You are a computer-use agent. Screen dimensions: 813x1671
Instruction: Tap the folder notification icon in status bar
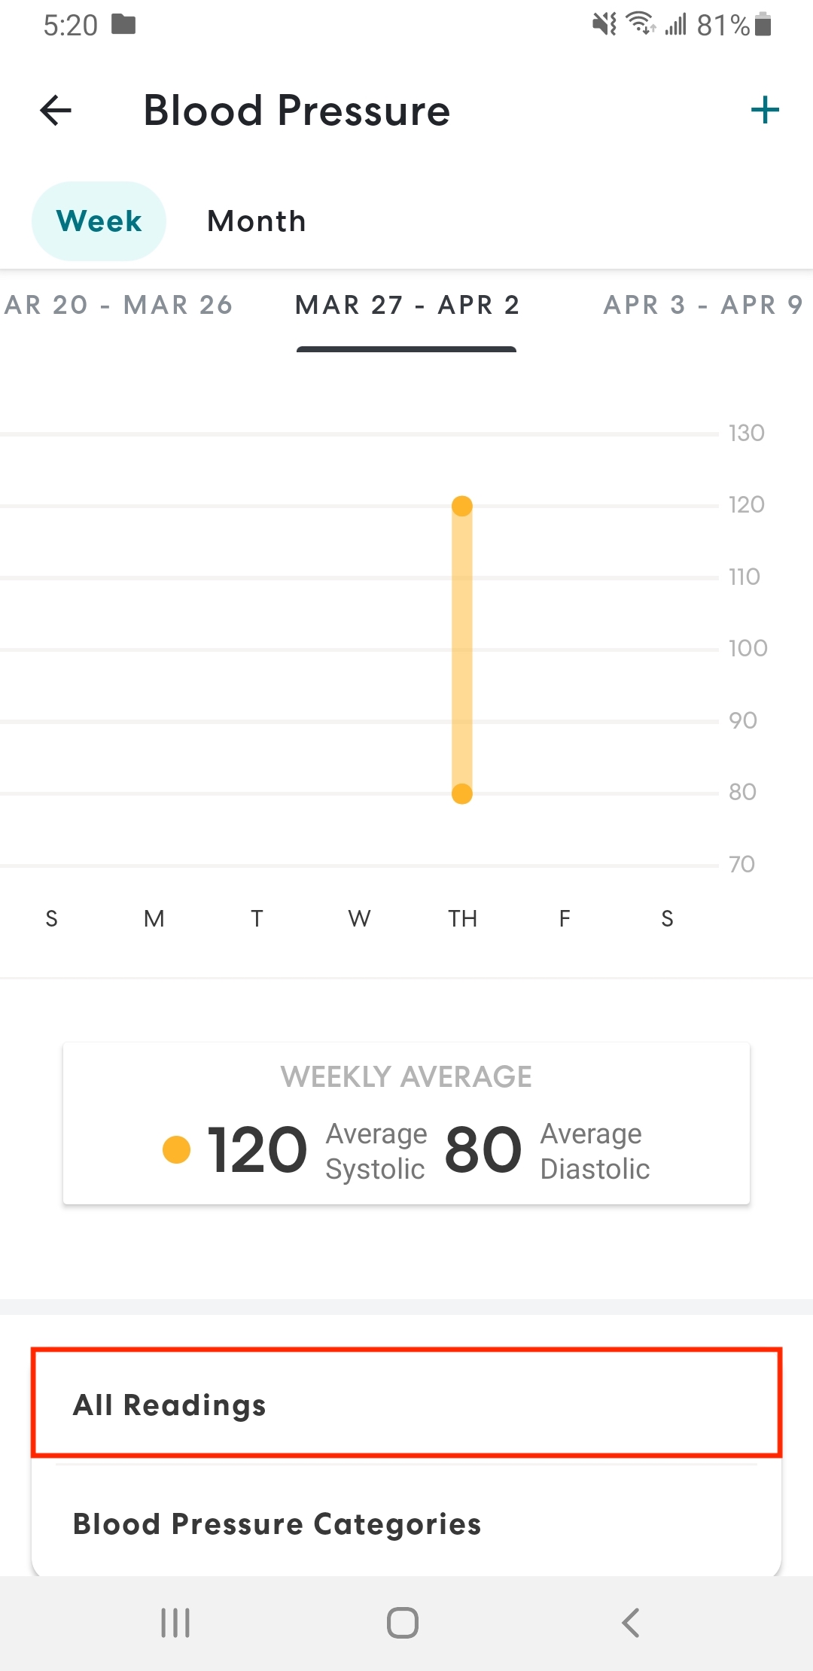click(123, 25)
